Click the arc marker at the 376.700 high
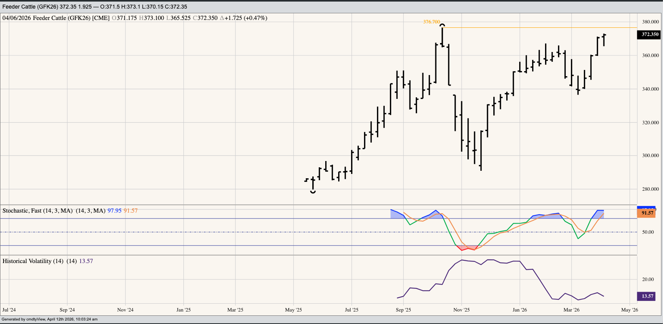 click(442, 25)
